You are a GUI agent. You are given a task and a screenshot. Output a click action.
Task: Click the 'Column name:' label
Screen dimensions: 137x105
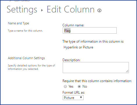click(x=73, y=25)
